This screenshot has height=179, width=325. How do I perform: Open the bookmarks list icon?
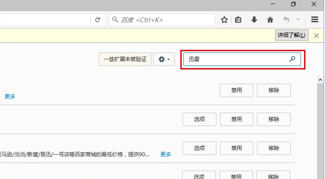pyautogui.click(x=239, y=20)
